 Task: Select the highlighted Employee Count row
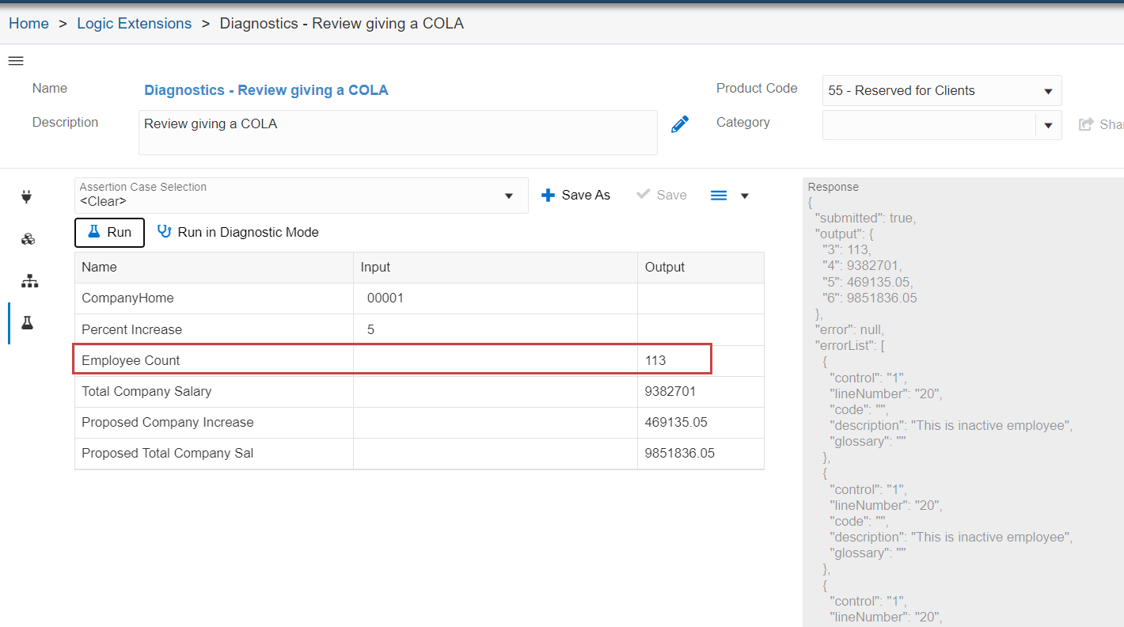point(392,359)
